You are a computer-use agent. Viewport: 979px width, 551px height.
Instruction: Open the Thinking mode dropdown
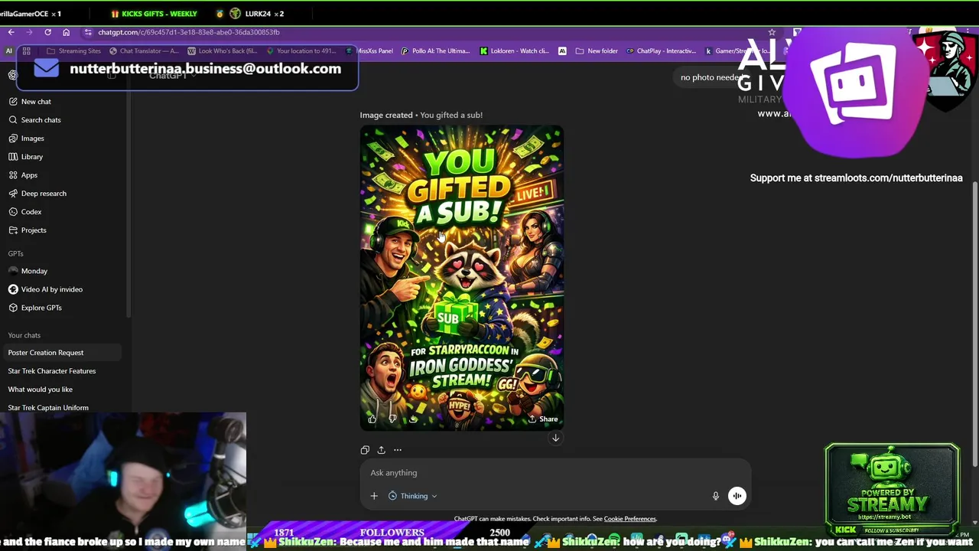pos(412,496)
